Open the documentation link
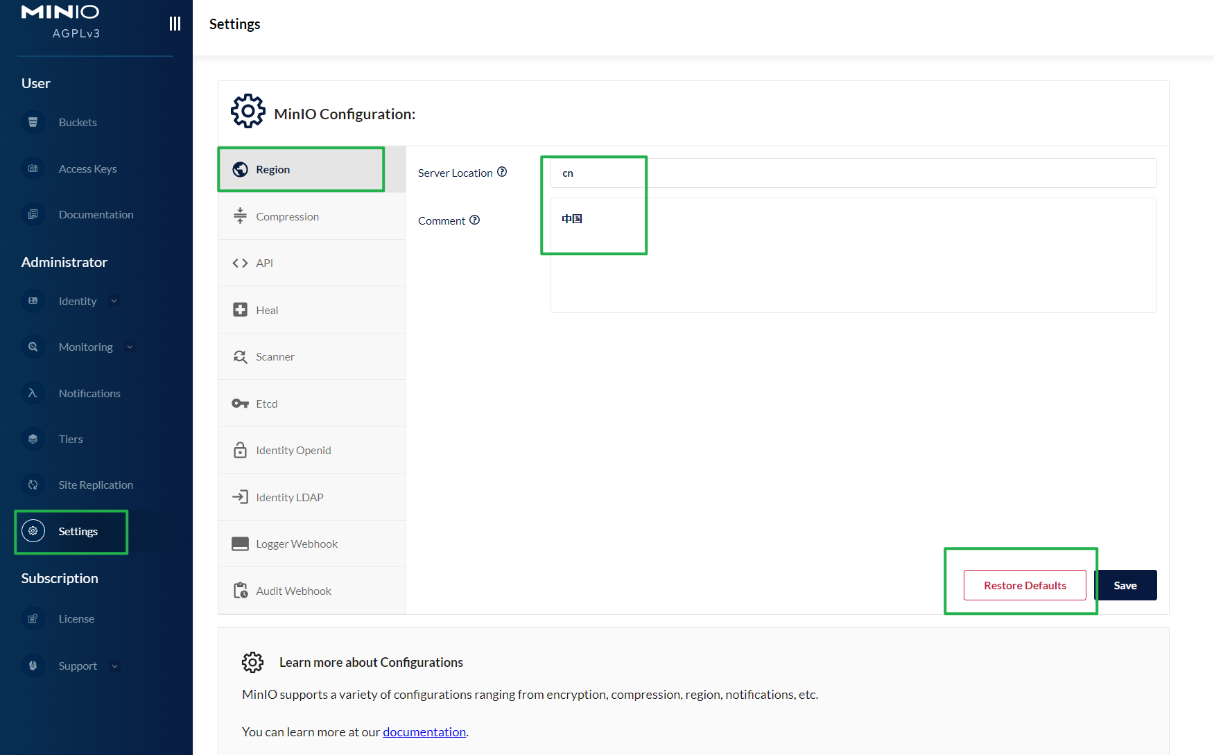The image size is (1214, 755). point(424,731)
